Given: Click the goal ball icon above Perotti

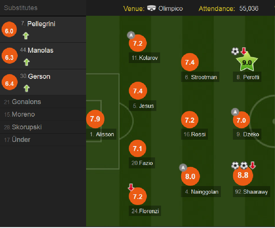Looking at the screenshot, I should coord(235,51).
